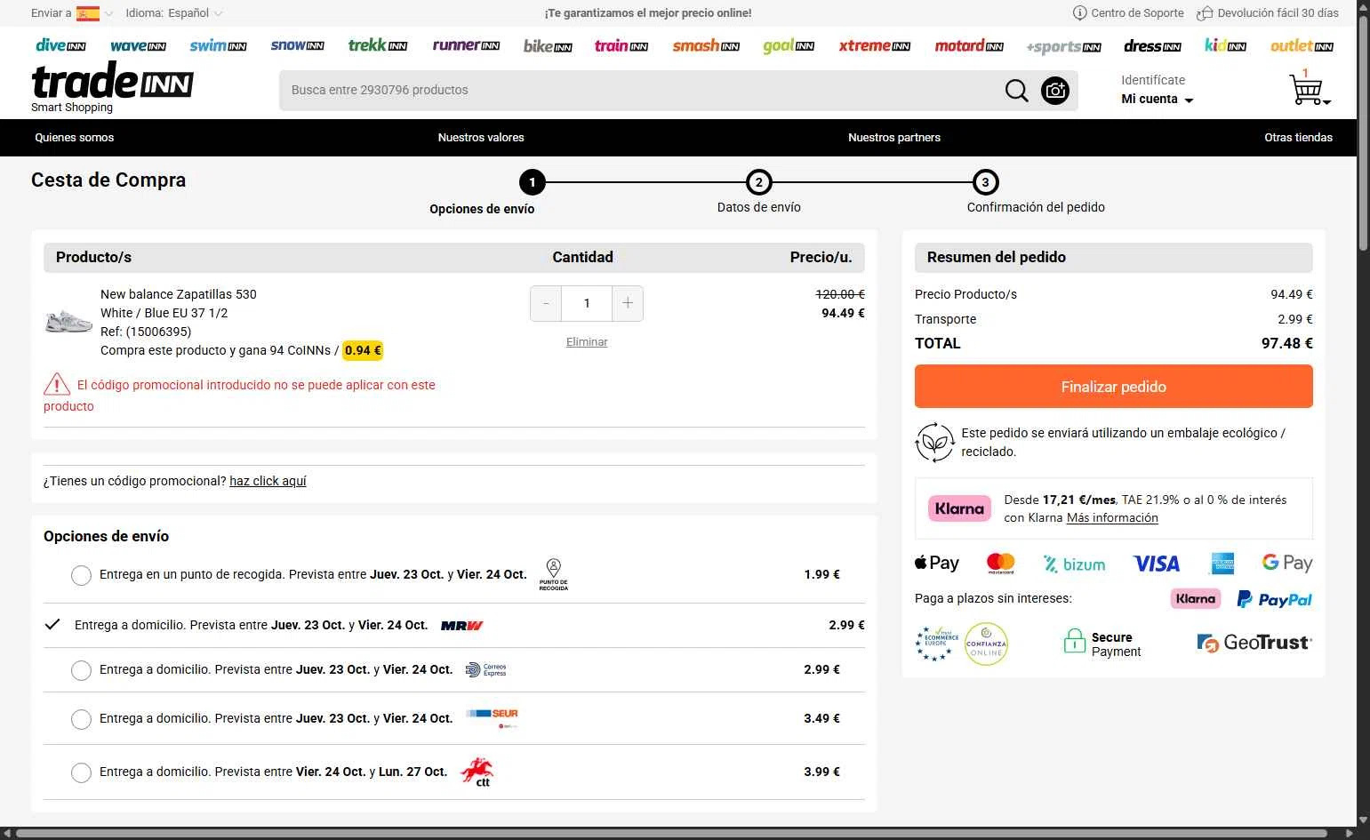Select SEUR home delivery for 3.49 €
This screenshot has height=840, width=1370.
(81, 719)
